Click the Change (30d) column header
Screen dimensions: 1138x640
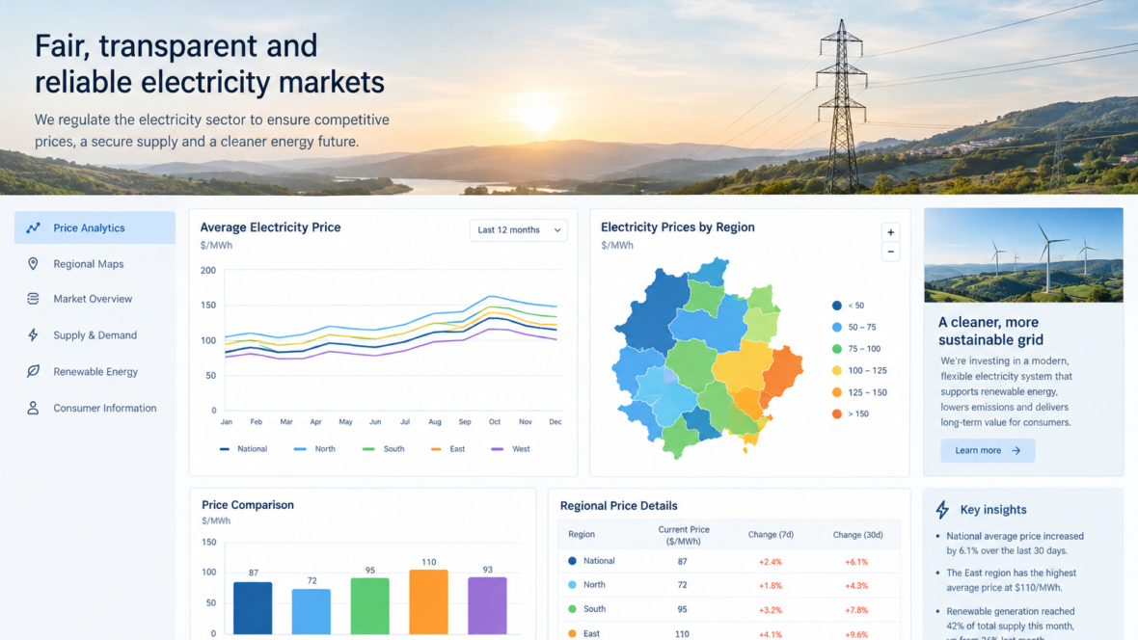(858, 535)
